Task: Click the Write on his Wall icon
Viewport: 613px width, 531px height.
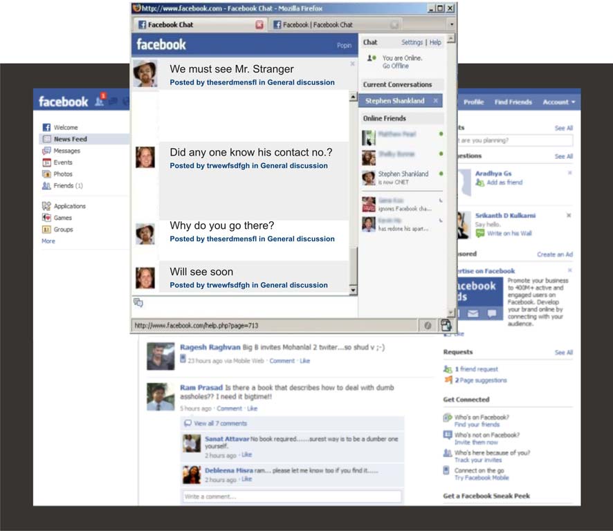Action: [x=479, y=233]
